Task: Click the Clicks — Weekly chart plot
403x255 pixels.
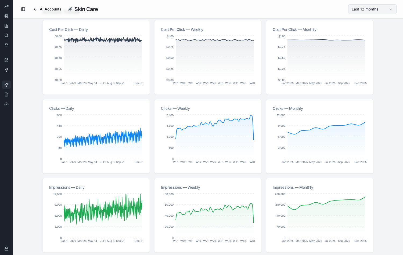Action: click(x=214, y=137)
